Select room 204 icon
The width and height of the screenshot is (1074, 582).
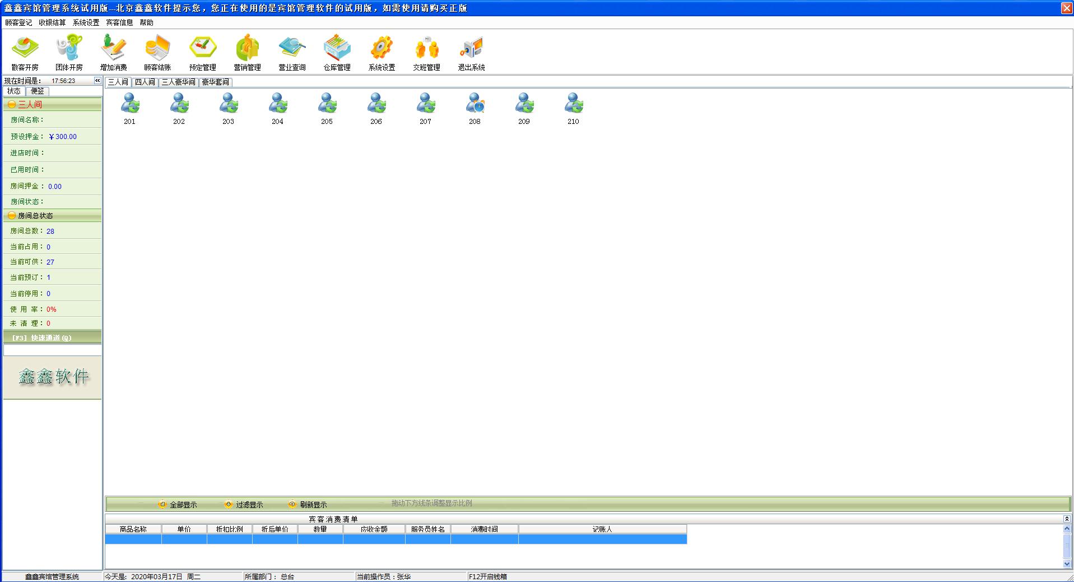pyautogui.click(x=278, y=108)
